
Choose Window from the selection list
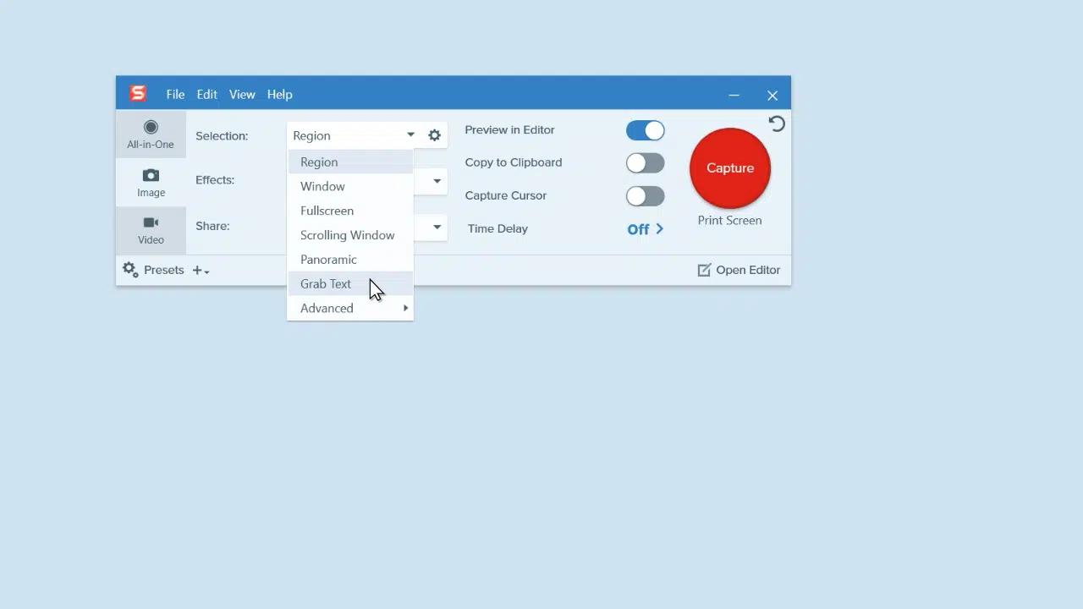coord(350,186)
